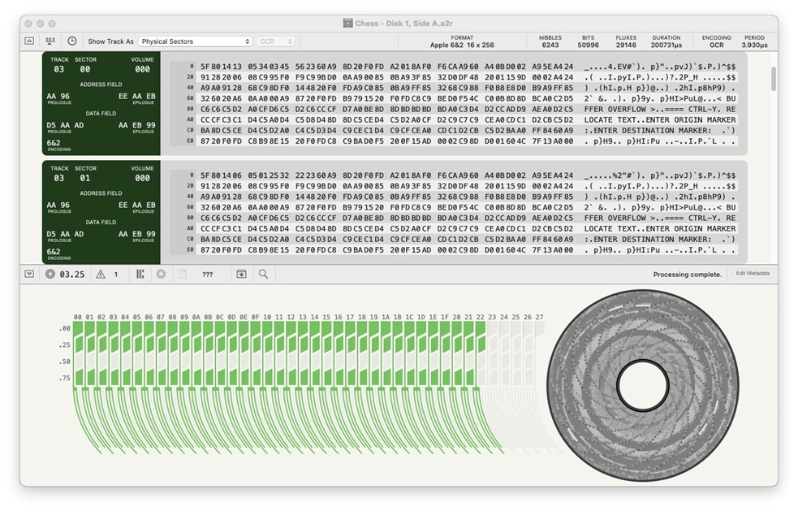Screen dimensions: 798x511
Task: Select track 11 column header in track map
Action: pos(279,317)
